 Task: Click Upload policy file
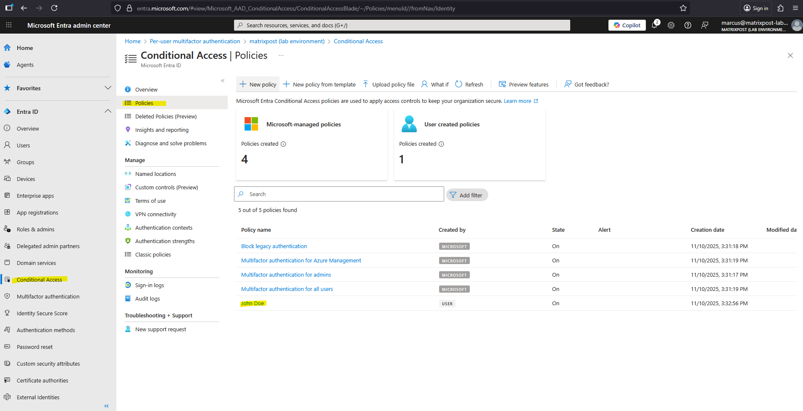pos(388,84)
